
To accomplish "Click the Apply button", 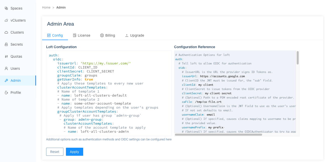I will (74, 152).
